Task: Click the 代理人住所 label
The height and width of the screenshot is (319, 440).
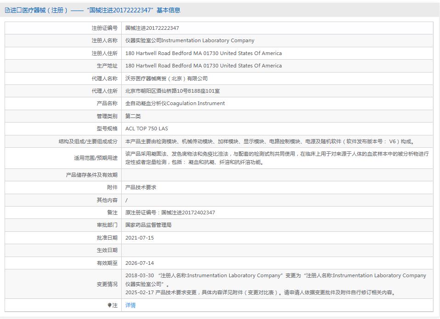Action: click(104, 91)
